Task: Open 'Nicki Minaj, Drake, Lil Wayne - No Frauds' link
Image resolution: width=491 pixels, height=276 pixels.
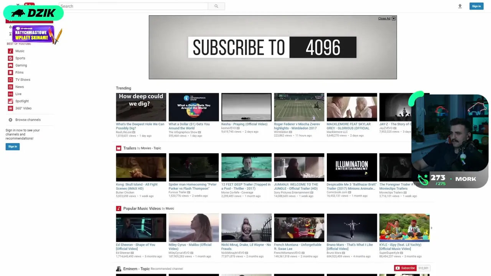Action: point(246,246)
